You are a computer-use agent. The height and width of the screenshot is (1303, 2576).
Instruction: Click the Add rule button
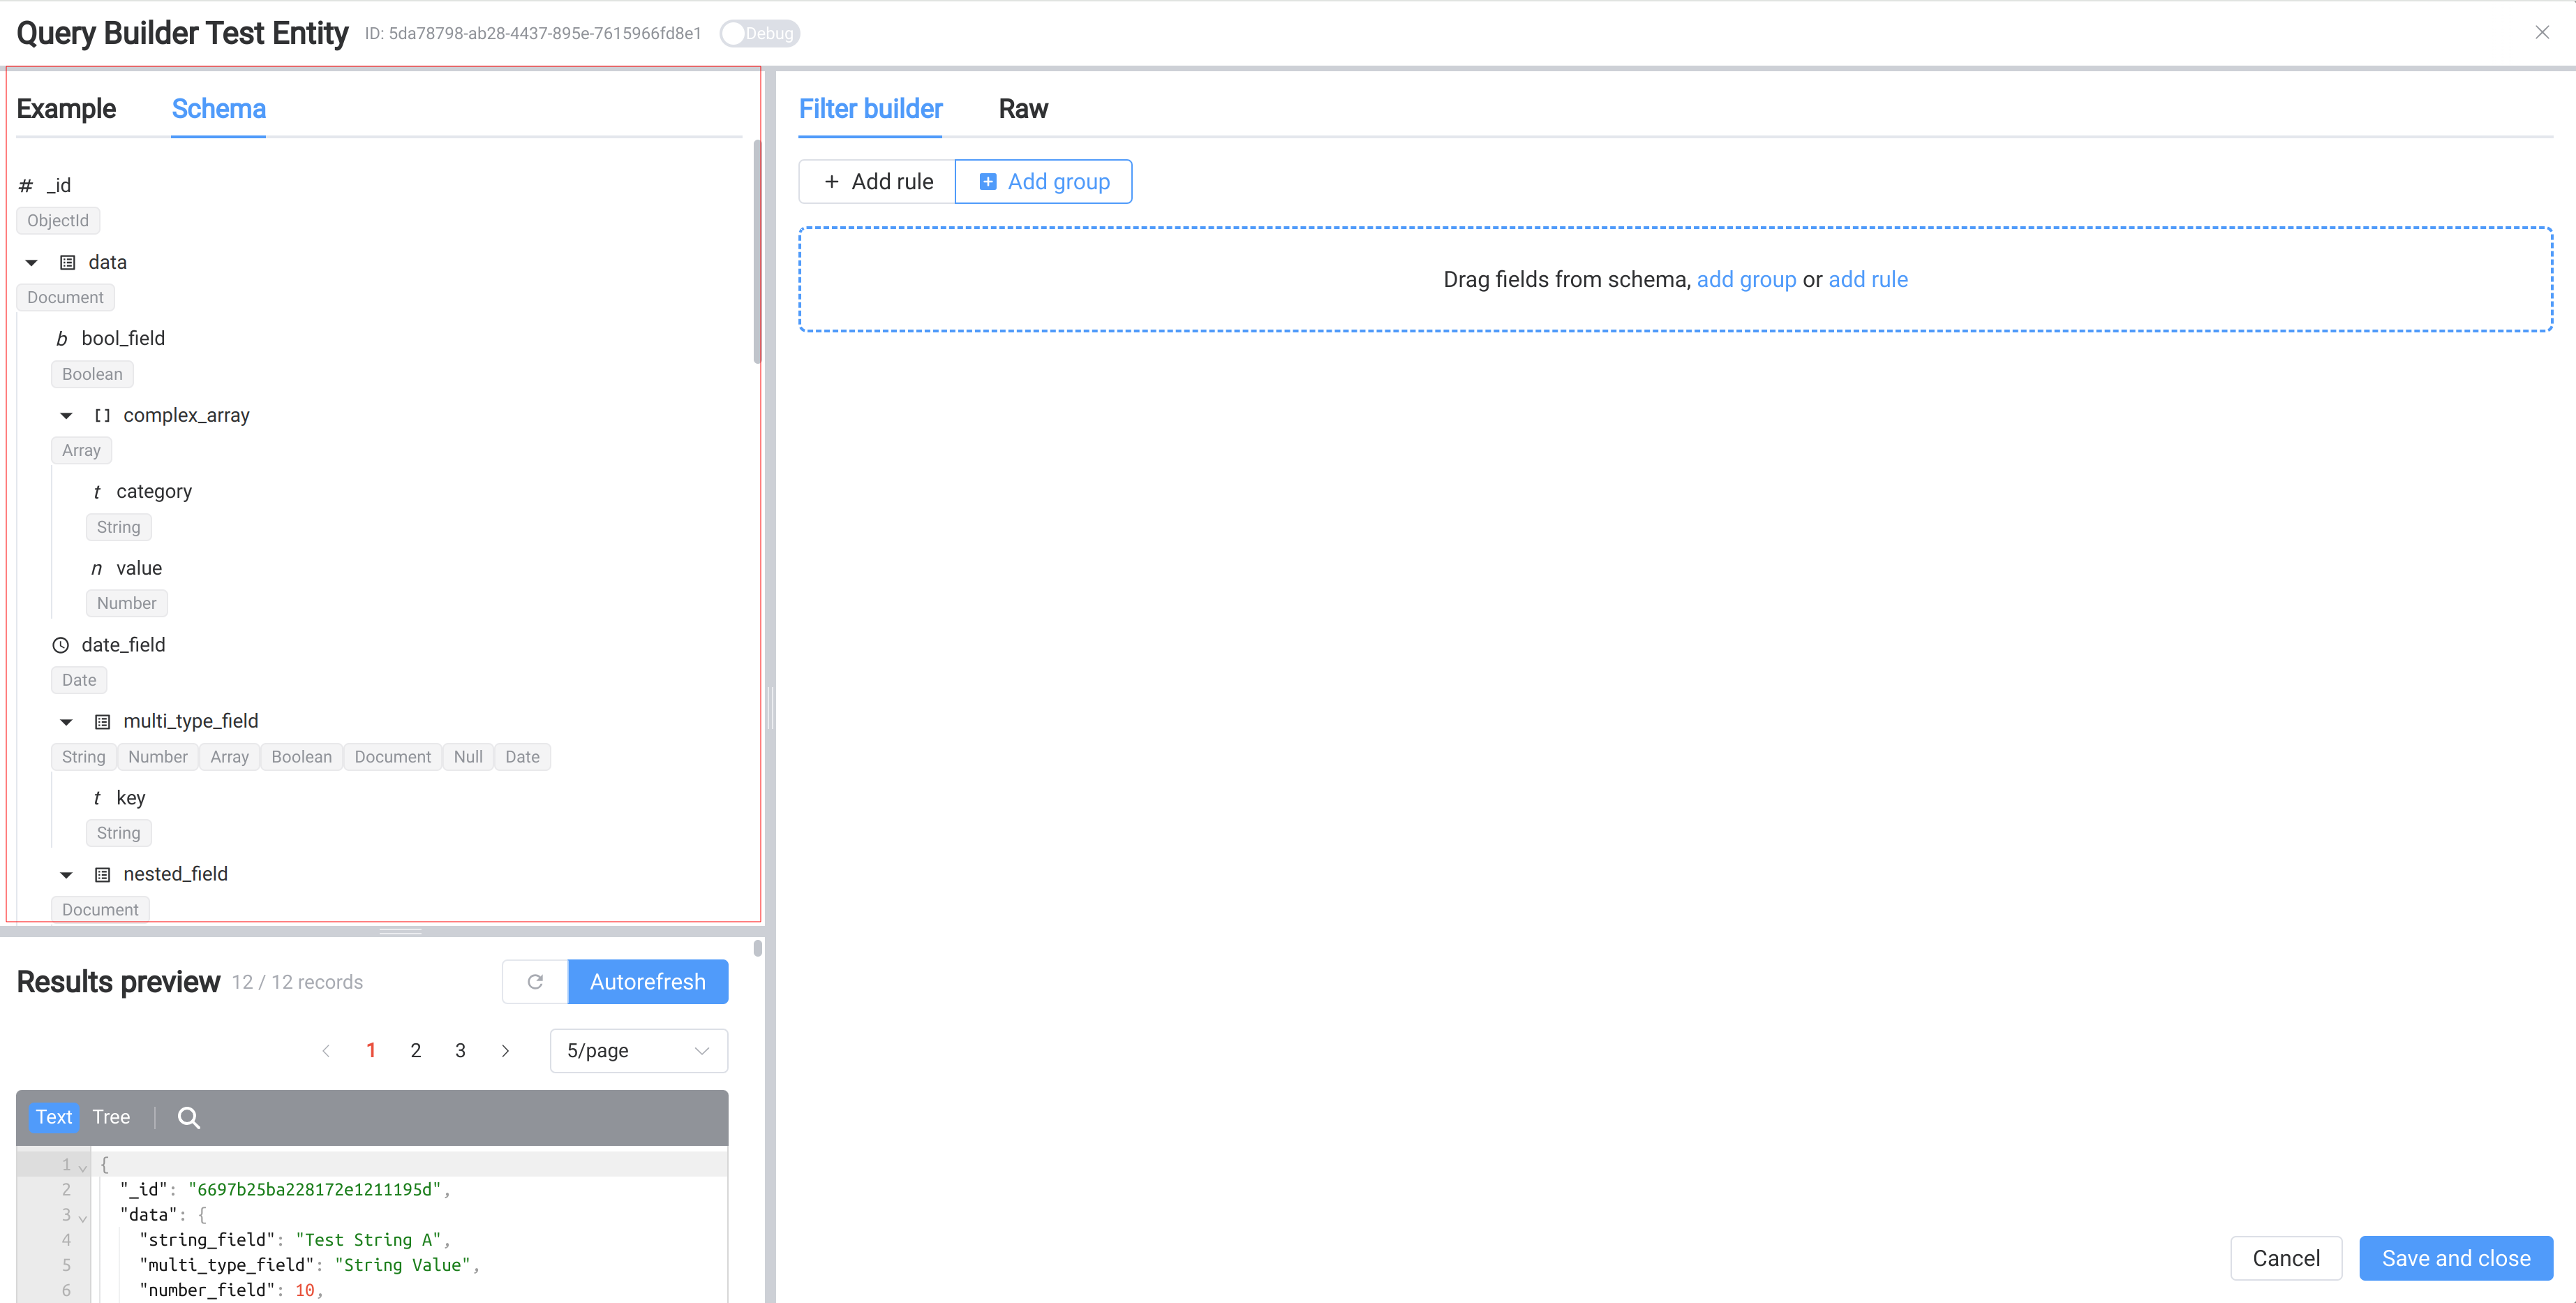point(877,181)
